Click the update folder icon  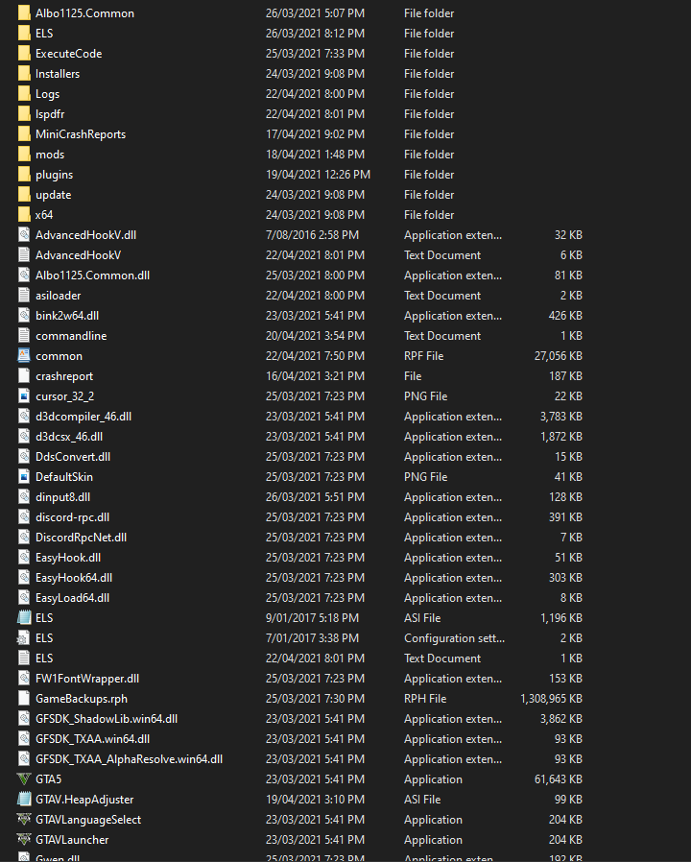point(24,195)
